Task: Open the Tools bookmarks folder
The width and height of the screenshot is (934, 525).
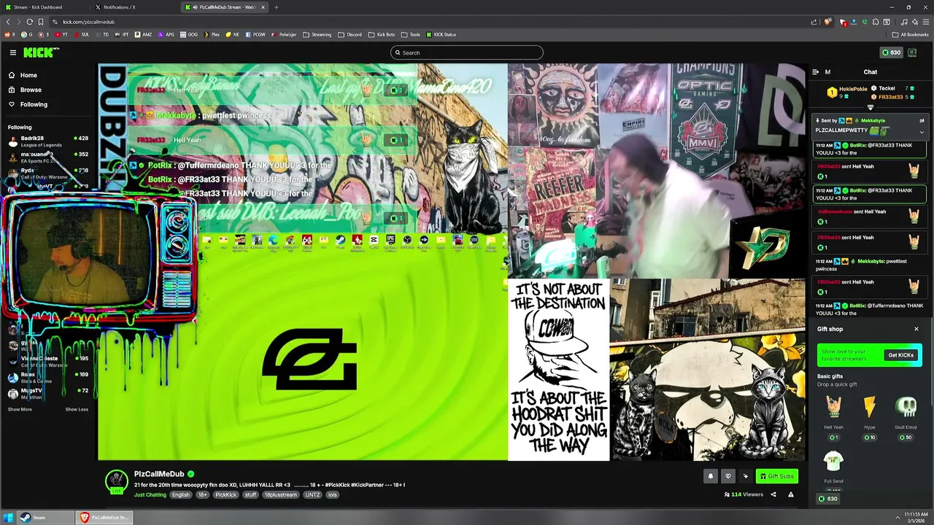Action: [x=411, y=34]
